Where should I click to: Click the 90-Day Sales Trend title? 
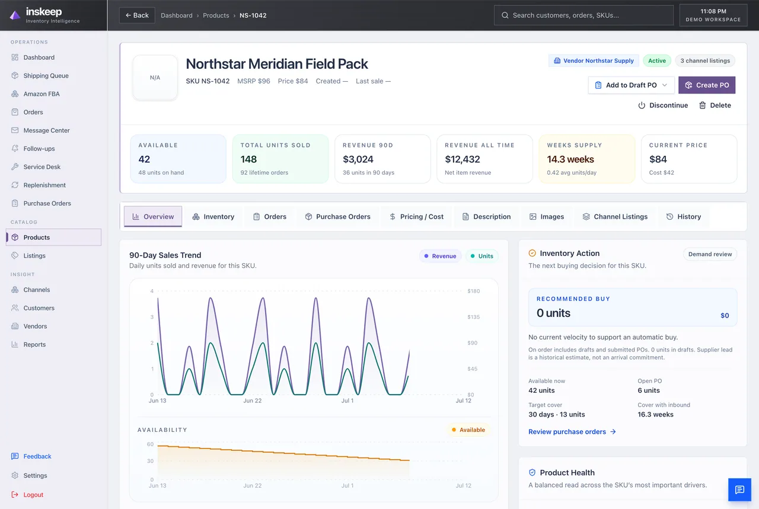(165, 255)
